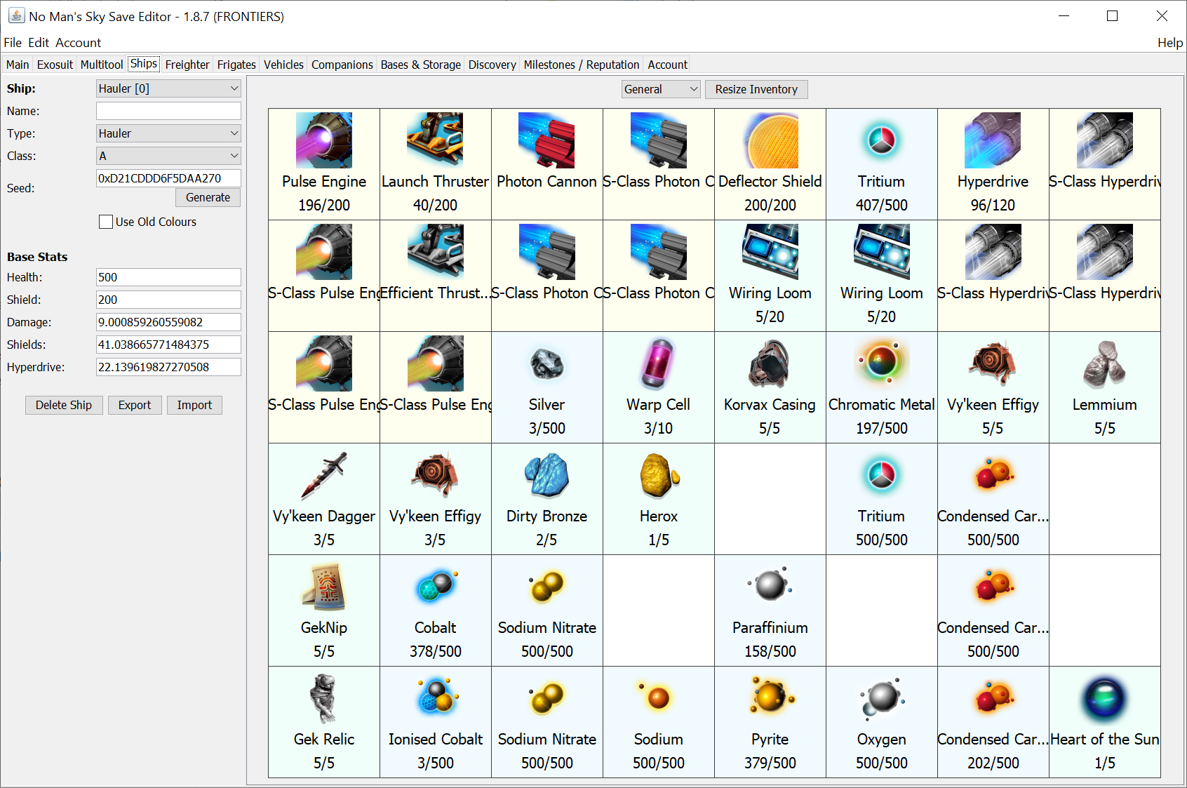Select the Efficient Thrusters upgrade icon
This screenshot has width=1187, height=788.
point(435,252)
